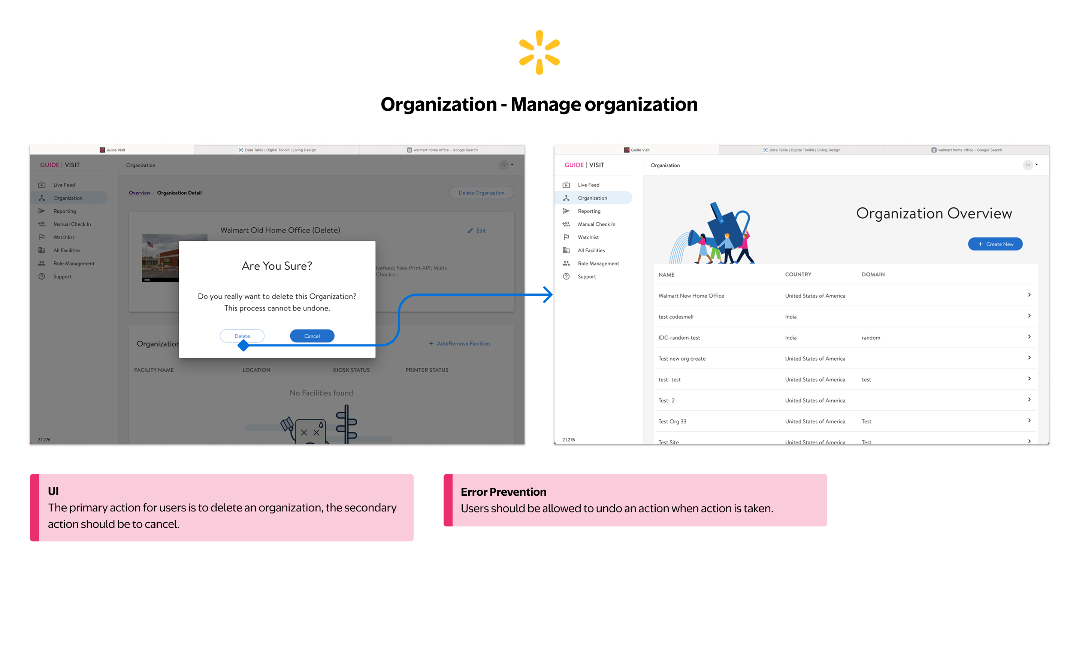1079x647 pixels.
Task: Click the NAME column header
Action: pos(666,275)
